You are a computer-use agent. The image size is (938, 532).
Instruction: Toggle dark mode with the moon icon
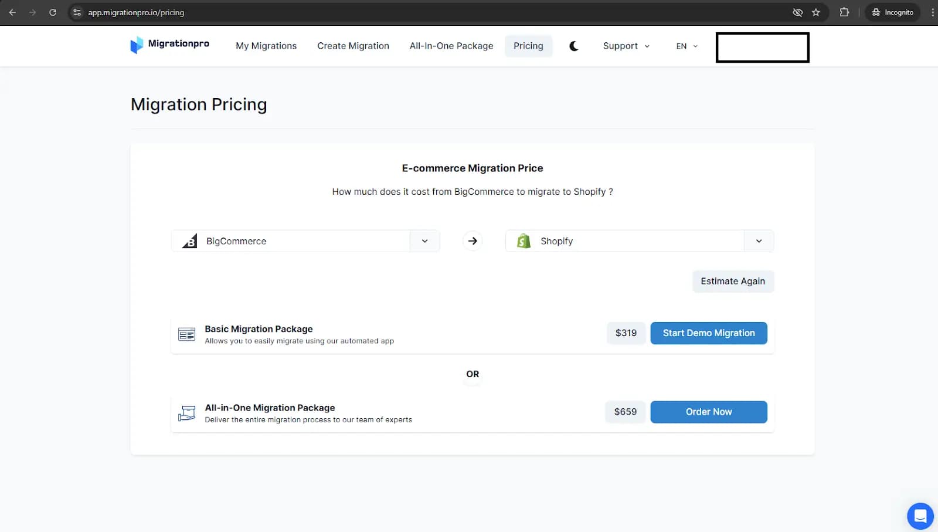[574, 46]
